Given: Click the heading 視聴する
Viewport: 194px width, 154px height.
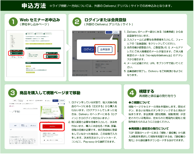Looking at the screenshot, I should [147, 91].
